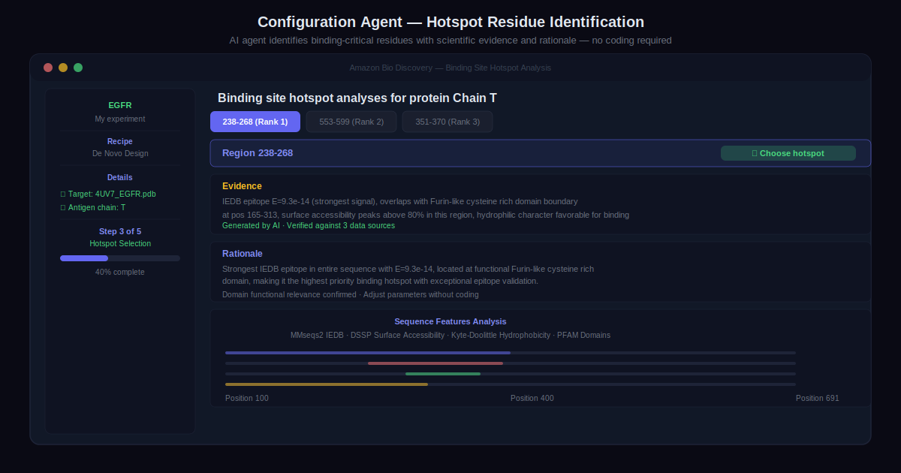Click the green maximize window dot
The height and width of the screenshot is (473, 901).
78,68
